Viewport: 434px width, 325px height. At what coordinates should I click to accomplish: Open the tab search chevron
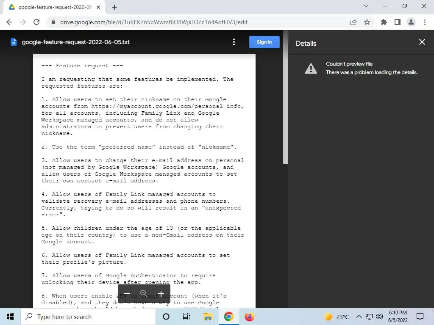366,6
